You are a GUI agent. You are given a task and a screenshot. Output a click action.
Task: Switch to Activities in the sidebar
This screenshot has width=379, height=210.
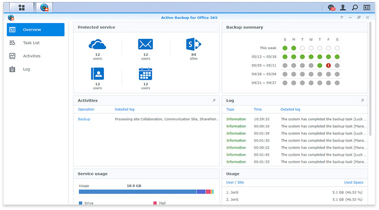point(35,56)
